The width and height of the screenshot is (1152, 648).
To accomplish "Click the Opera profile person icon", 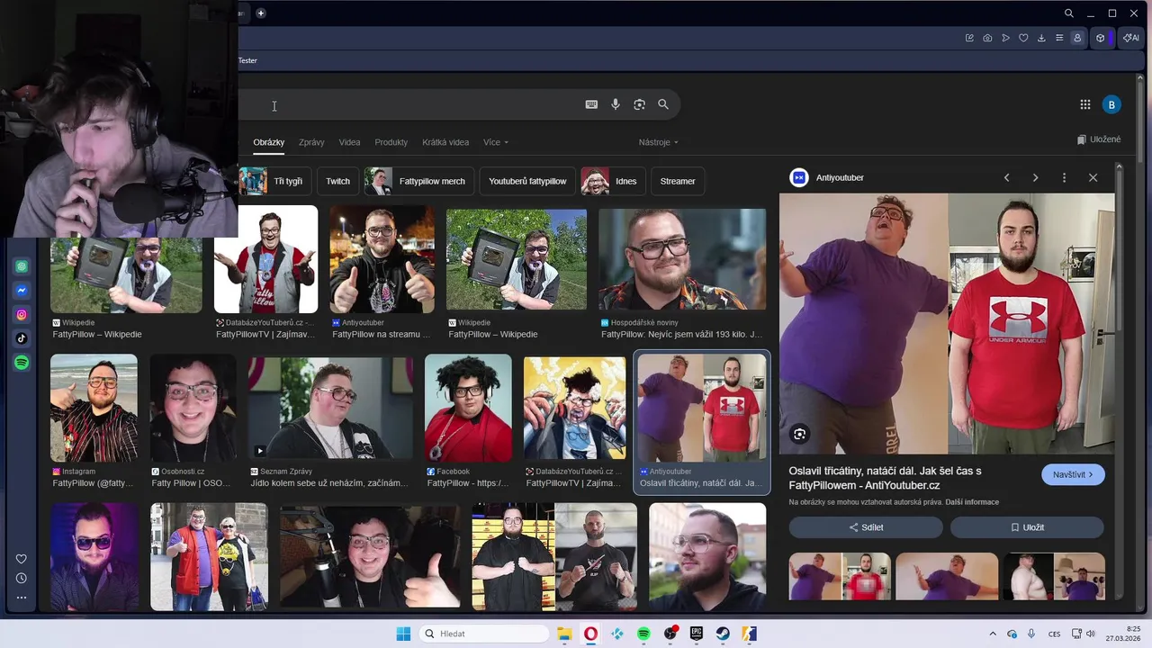I will (1077, 38).
